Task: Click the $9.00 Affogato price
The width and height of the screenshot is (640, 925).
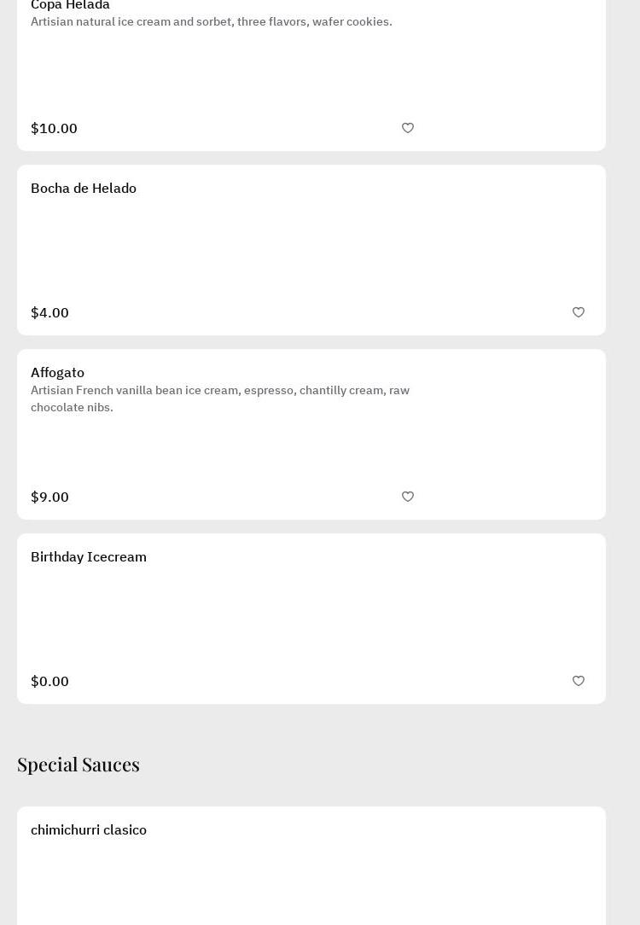Action: click(49, 497)
